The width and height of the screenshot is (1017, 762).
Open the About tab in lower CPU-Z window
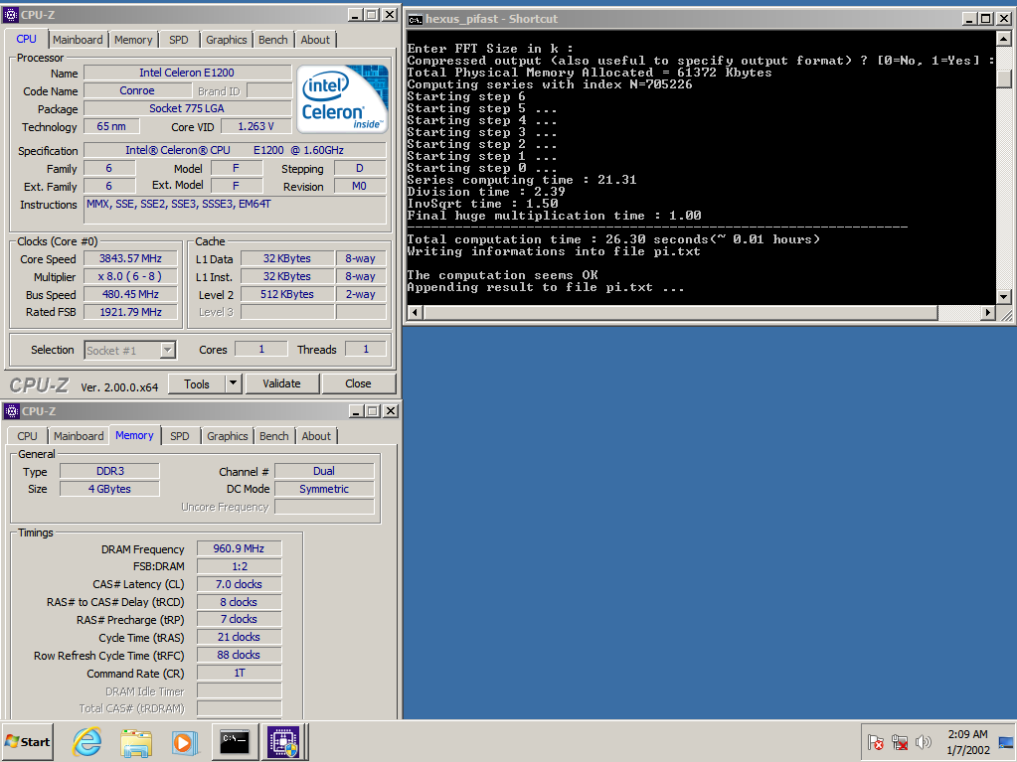[x=316, y=436]
